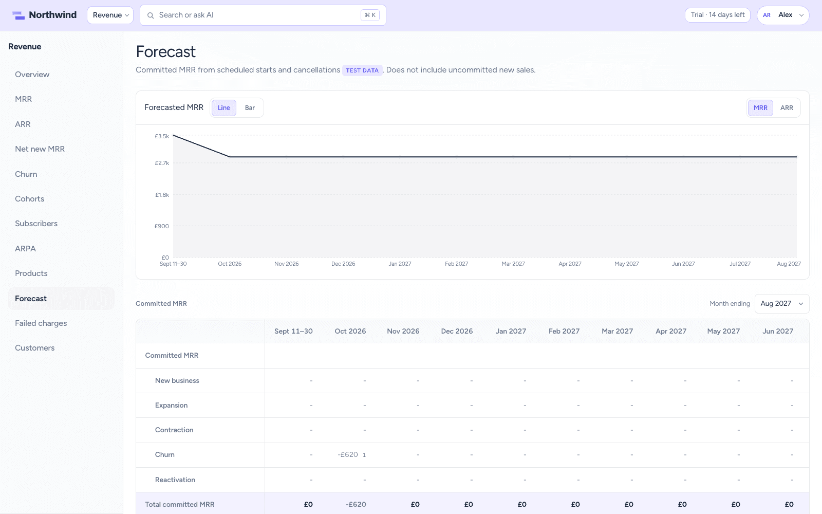The height and width of the screenshot is (514, 822).
Task: Open Overview in the sidebar
Action: (x=61, y=75)
